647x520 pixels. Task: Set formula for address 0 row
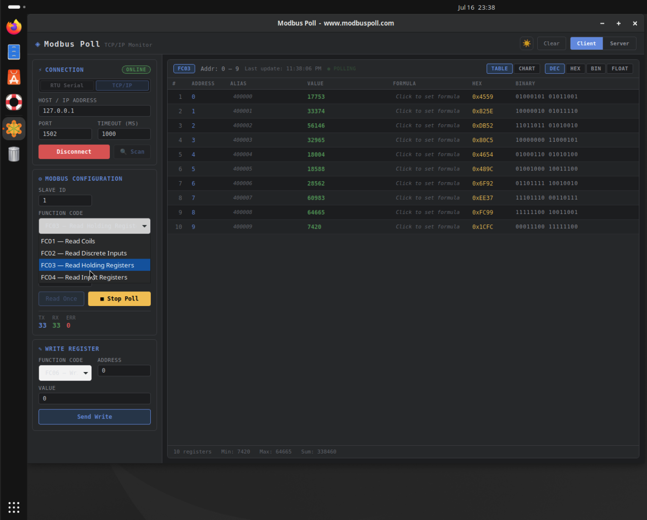(428, 97)
